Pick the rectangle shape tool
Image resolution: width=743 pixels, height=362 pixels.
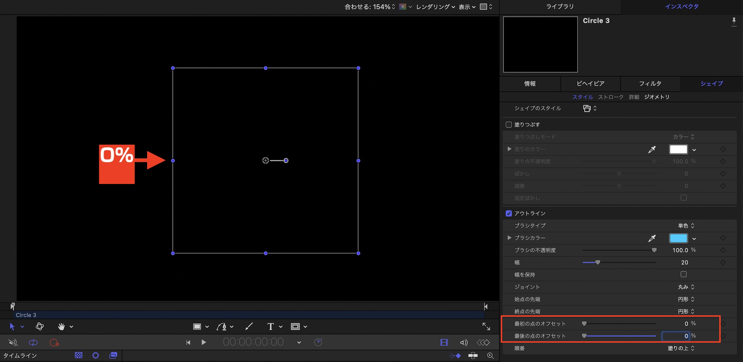click(197, 326)
